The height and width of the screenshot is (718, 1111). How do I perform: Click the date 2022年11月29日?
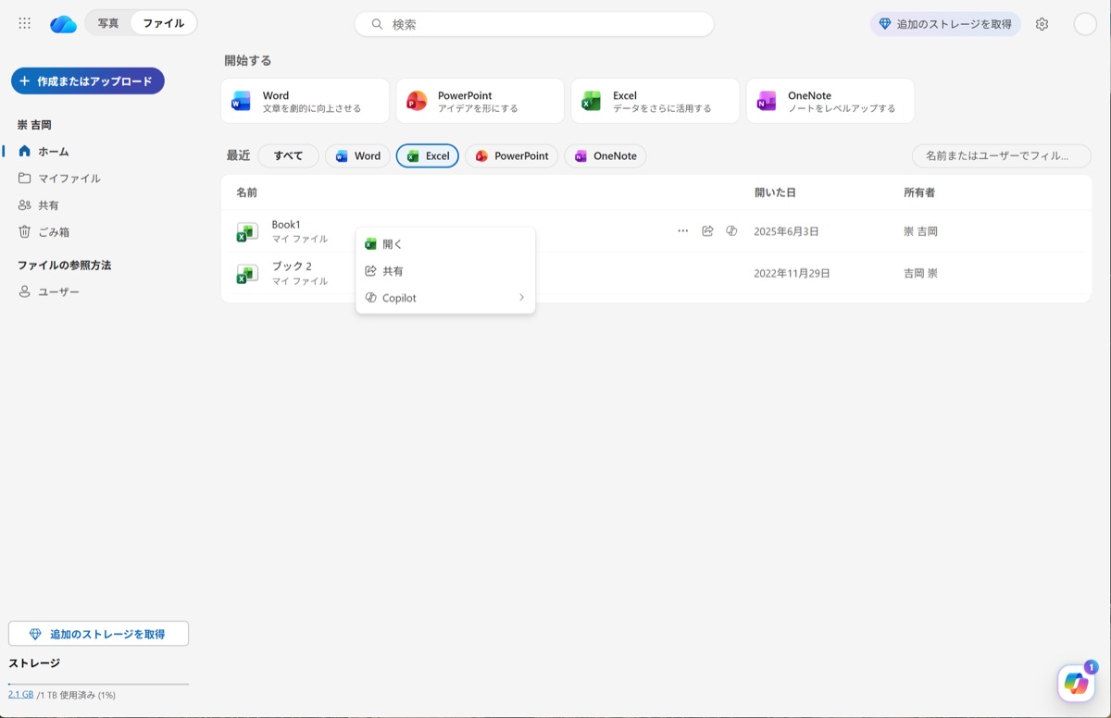pos(792,273)
